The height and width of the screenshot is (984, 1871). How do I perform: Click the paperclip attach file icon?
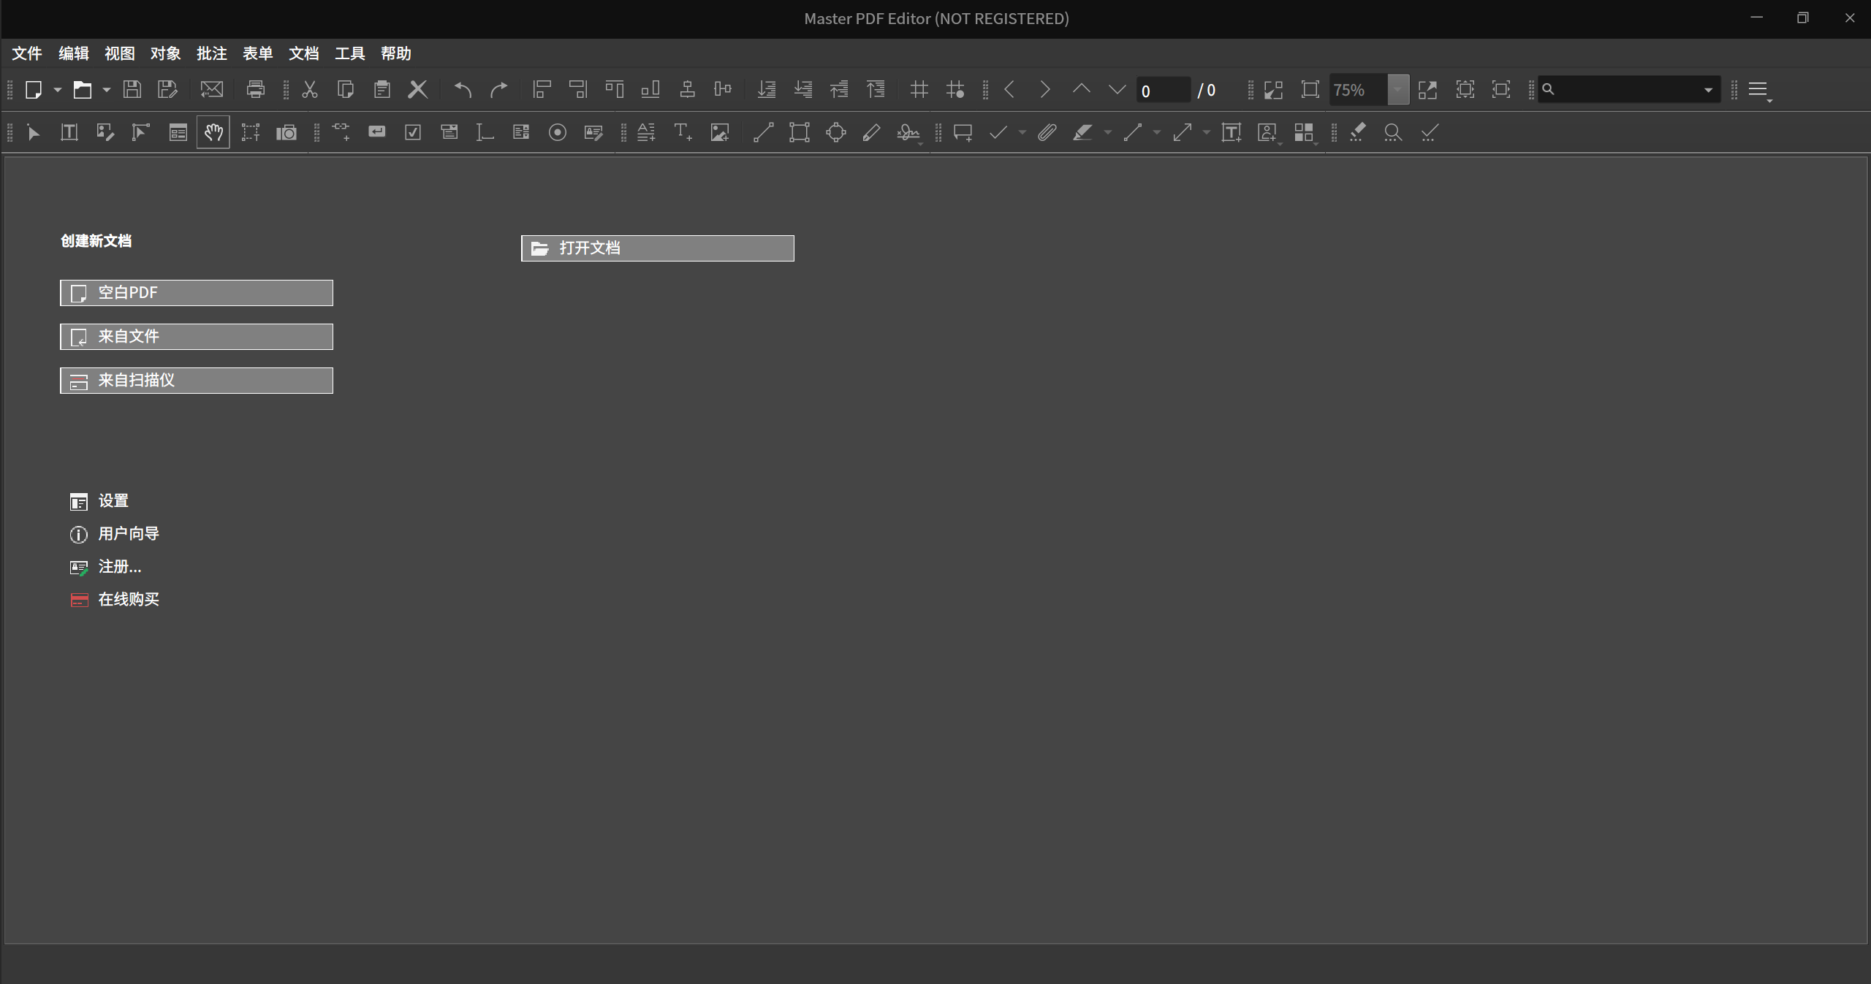[x=1047, y=133]
